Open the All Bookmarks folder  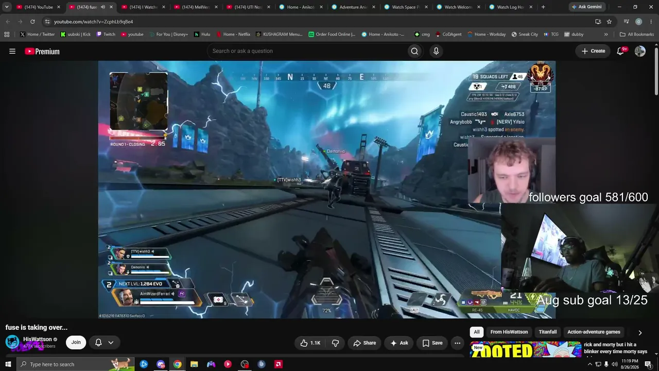[637, 35]
